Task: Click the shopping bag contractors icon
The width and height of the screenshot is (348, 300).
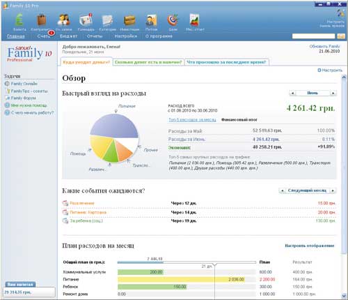Action: point(42,20)
